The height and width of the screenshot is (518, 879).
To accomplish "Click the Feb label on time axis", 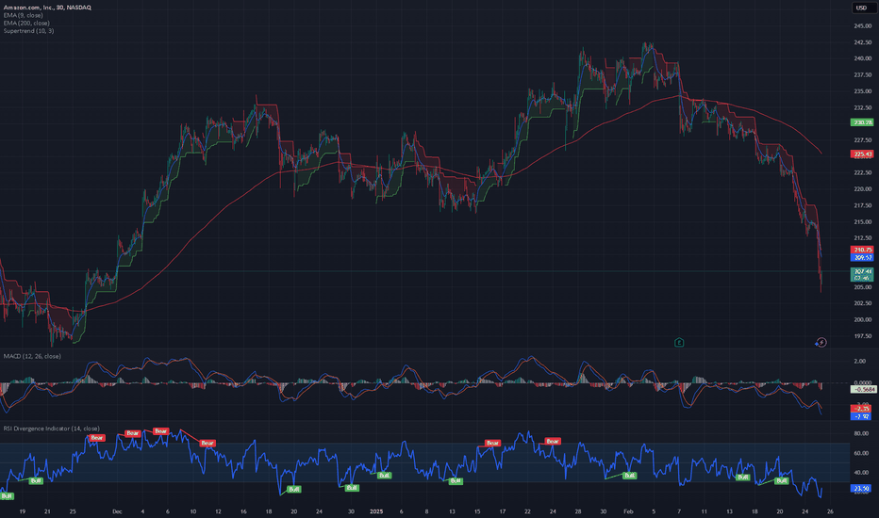I will [x=628, y=511].
